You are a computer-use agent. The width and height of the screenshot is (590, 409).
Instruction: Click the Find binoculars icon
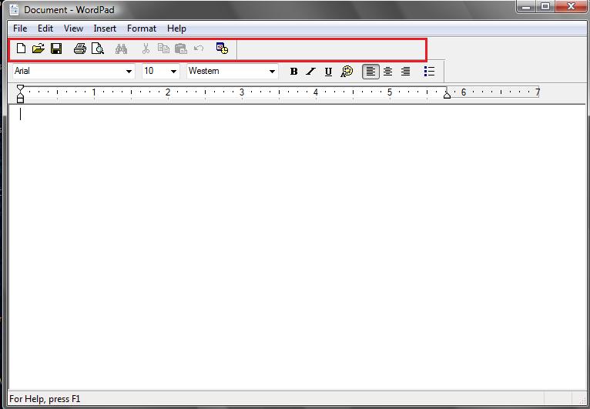pyautogui.click(x=121, y=49)
